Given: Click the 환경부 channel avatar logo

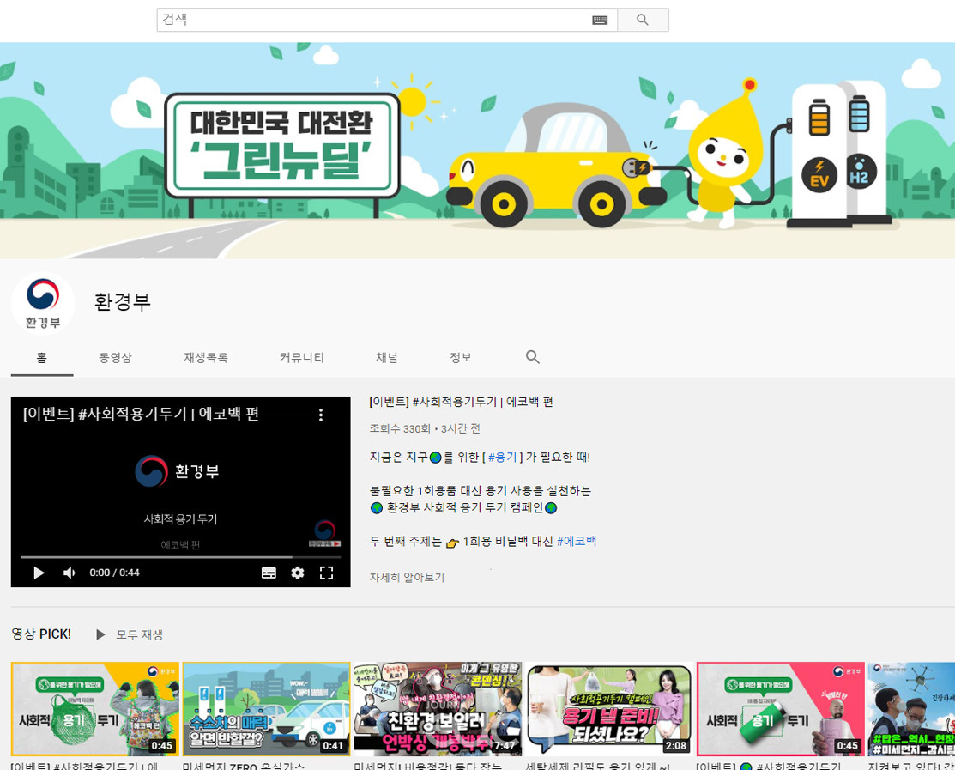Looking at the screenshot, I should pos(43,302).
